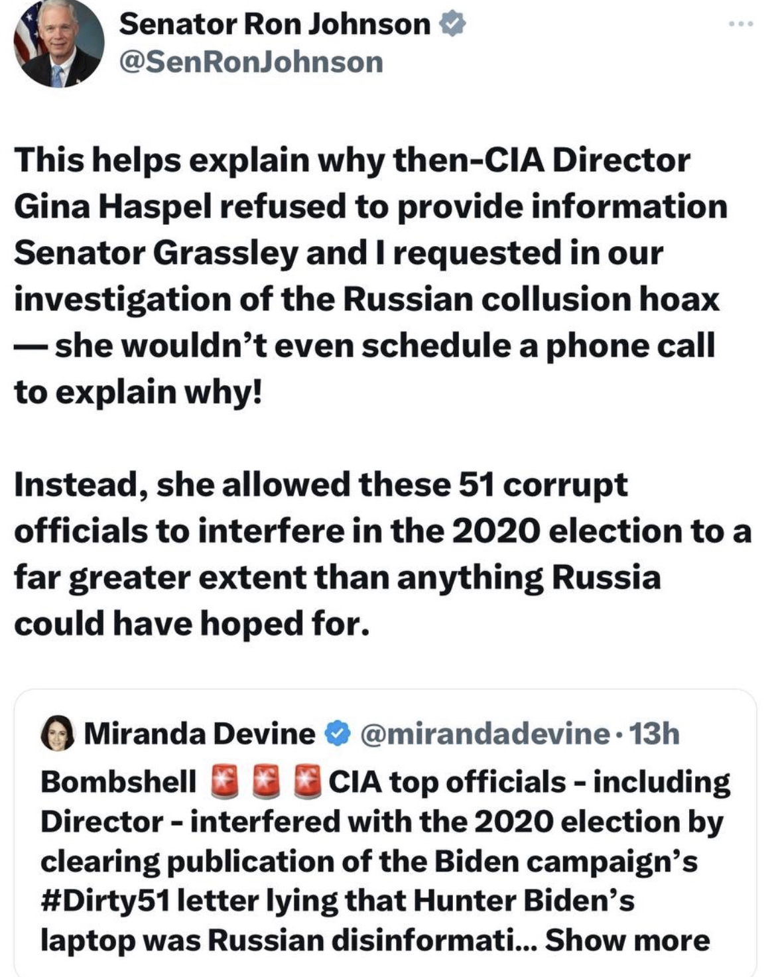Open the Senator Ron Johnson display name
The height and width of the screenshot is (977, 776).
click(x=275, y=25)
